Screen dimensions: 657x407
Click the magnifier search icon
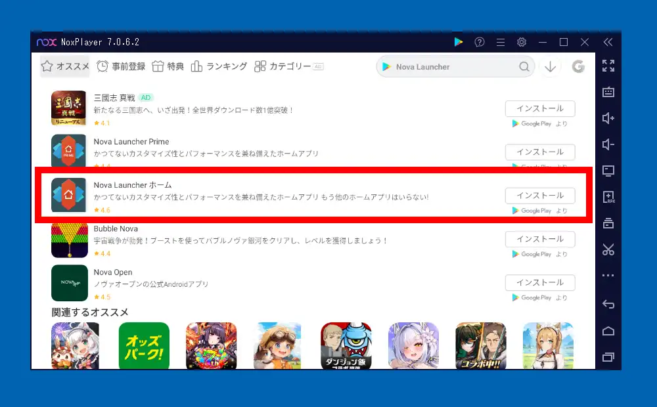click(524, 66)
